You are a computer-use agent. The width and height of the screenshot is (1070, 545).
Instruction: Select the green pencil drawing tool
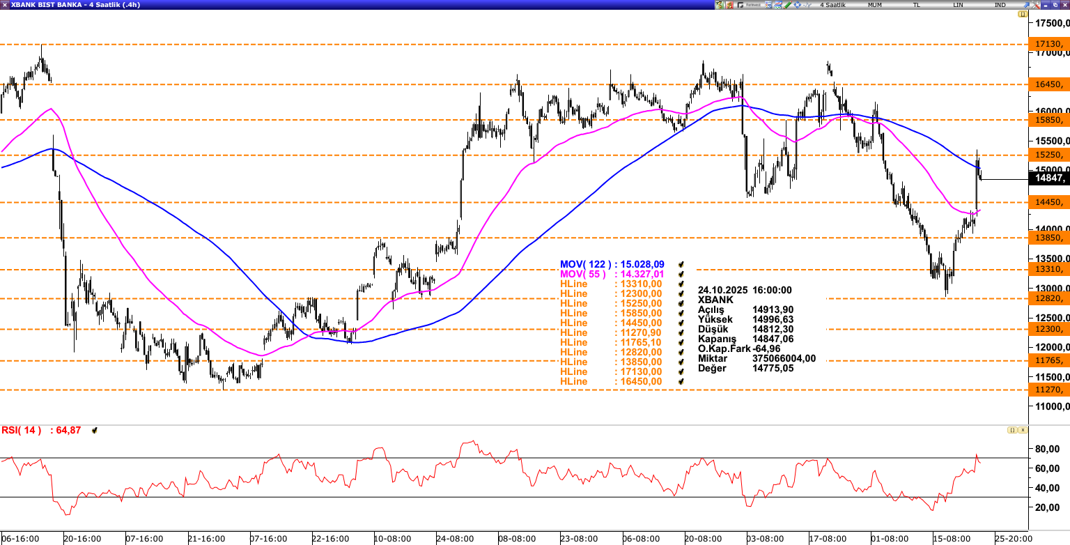787,5
